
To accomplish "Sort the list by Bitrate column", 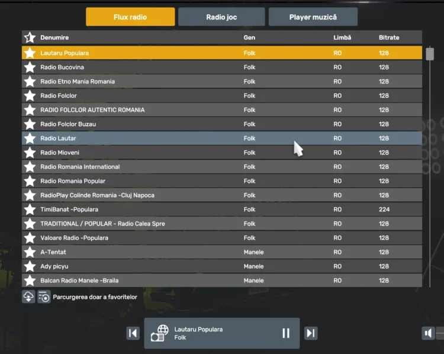I will 389,37.
